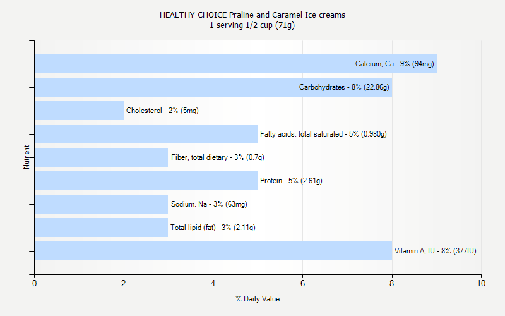Screen dimensions: 505x316
Task: Click the chart title HEALTHY CHOICE Praline
Action: tap(252, 15)
